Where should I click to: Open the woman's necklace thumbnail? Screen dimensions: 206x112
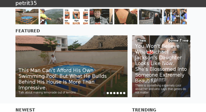126,16
